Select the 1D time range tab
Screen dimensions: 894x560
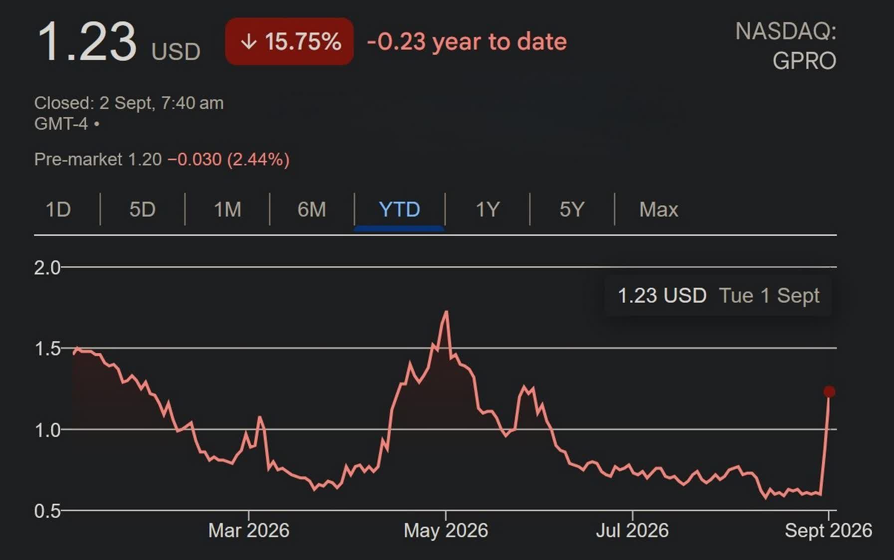click(x=58, y=210)
